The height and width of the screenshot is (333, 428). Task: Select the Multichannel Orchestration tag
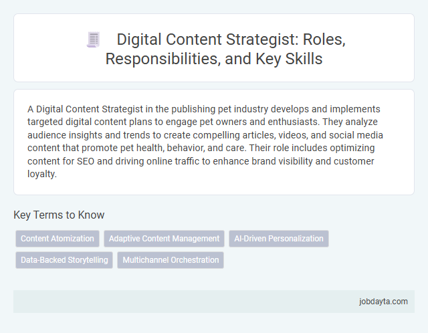pos(171,260)
